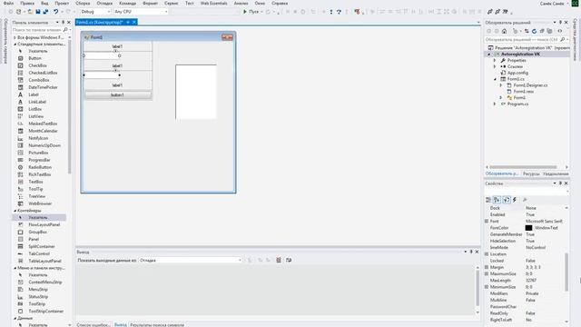Image resolution: width=581 pixels, height=327 pixels.
Task: Click the Home icon in Solution Explorer
Action: click(x=504, y=31)
